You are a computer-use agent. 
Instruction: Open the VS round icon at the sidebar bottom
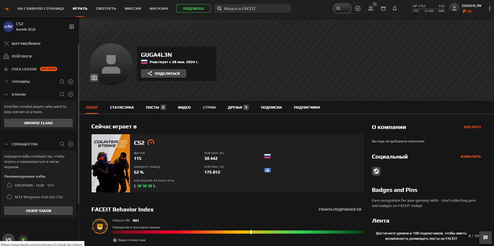[x=8, y=239]
